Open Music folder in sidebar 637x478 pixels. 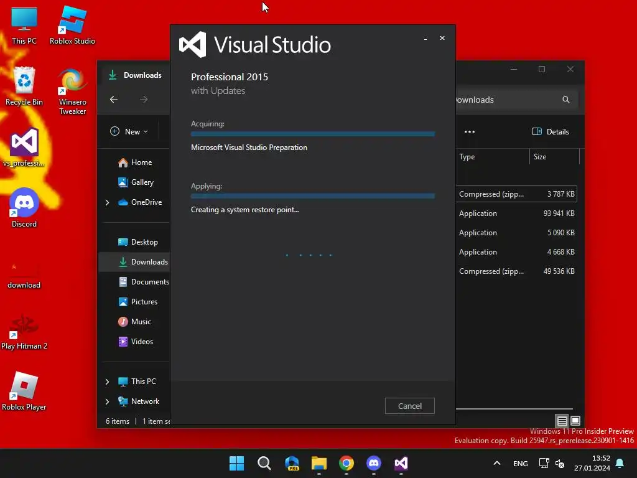click(x=135, y=322)
